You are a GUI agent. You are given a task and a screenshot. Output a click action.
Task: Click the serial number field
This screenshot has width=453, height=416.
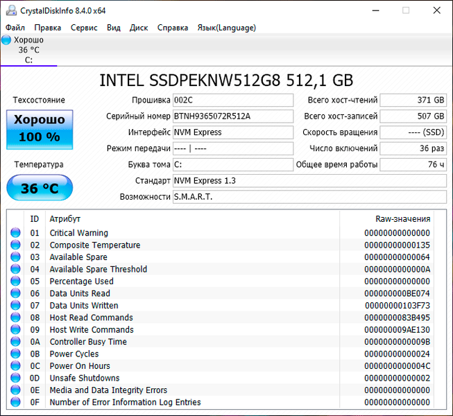point(232,116)
